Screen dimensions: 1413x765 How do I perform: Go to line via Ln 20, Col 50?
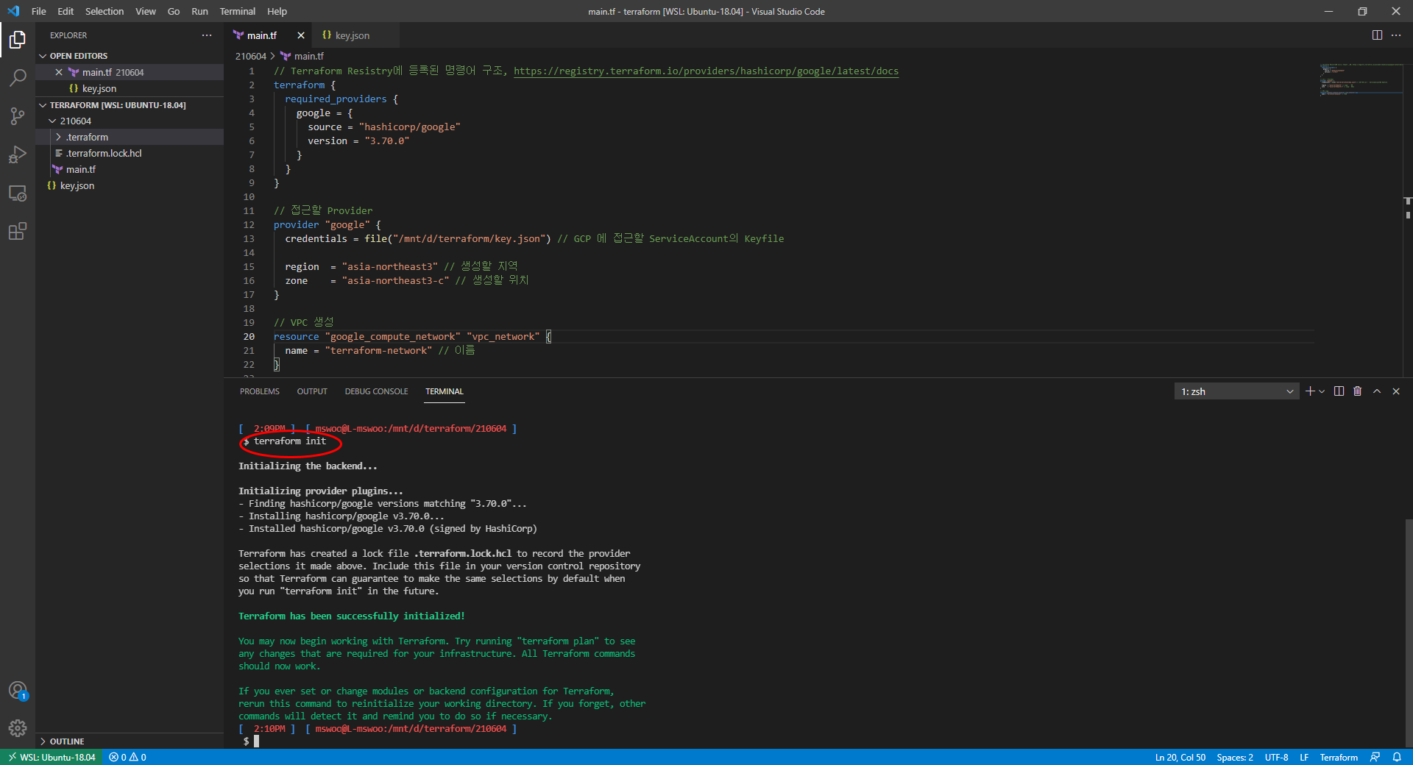pos(1180,757)
